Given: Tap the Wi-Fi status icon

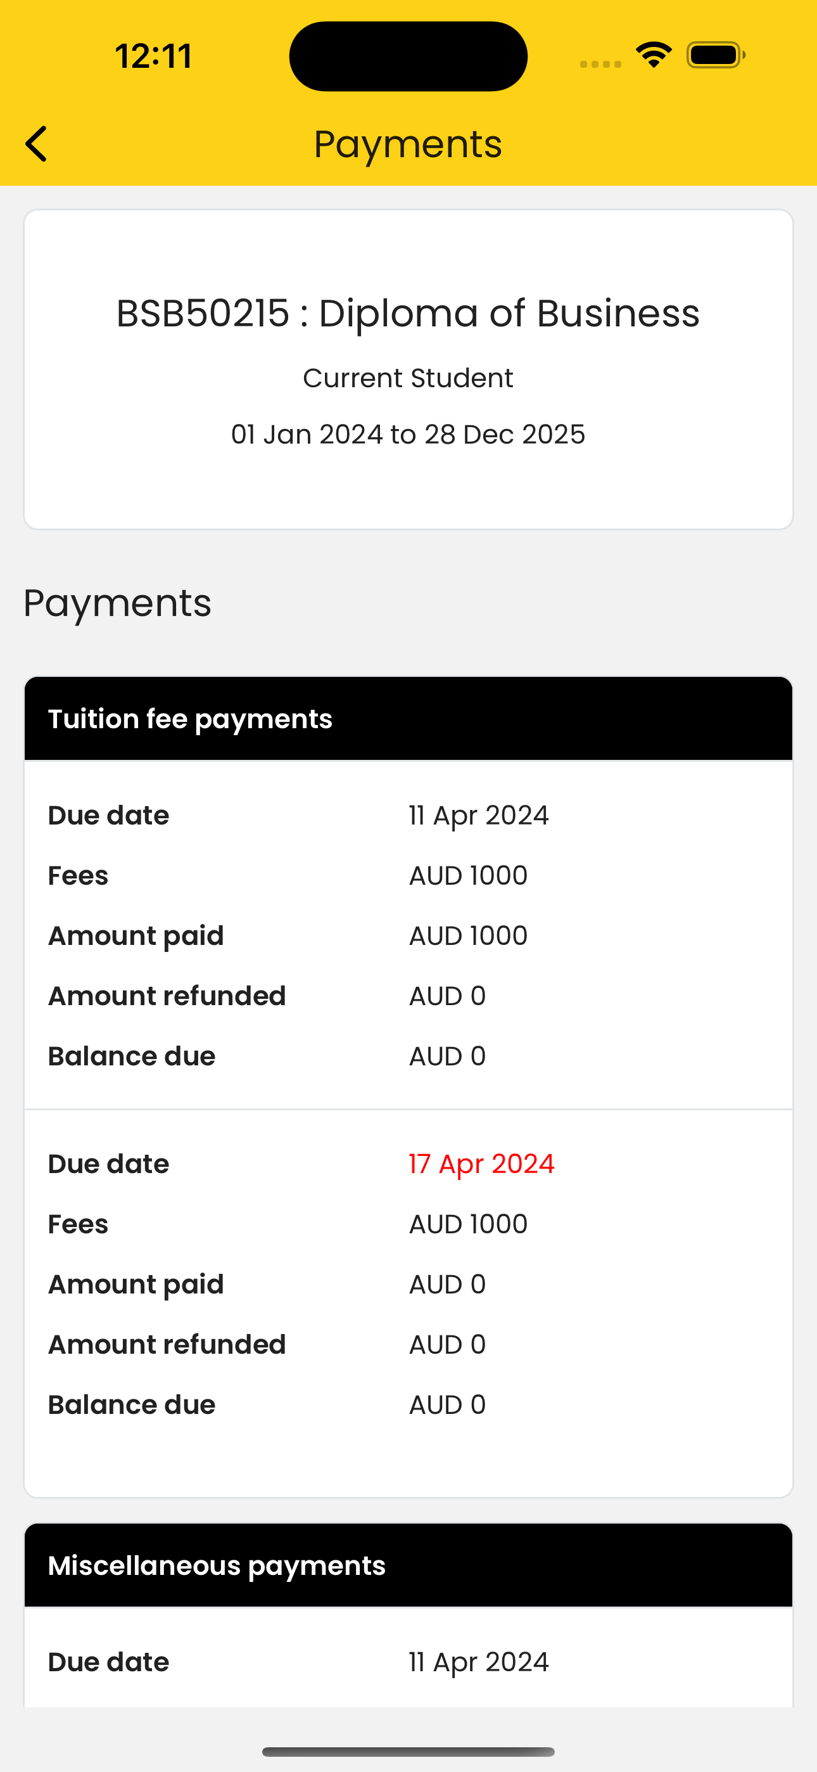Looking at the screenshot, I should (x=654, y=55).
